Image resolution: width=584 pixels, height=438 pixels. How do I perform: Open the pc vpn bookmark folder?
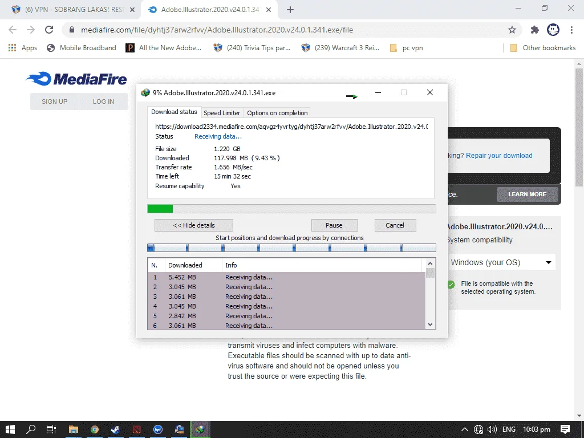point(406,48)
